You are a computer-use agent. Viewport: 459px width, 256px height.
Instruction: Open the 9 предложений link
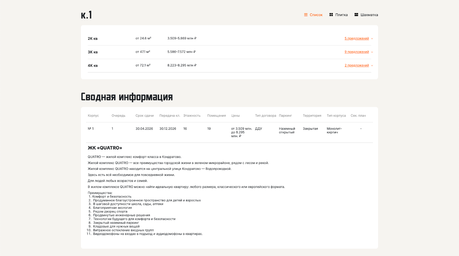[x=357, y=52]
